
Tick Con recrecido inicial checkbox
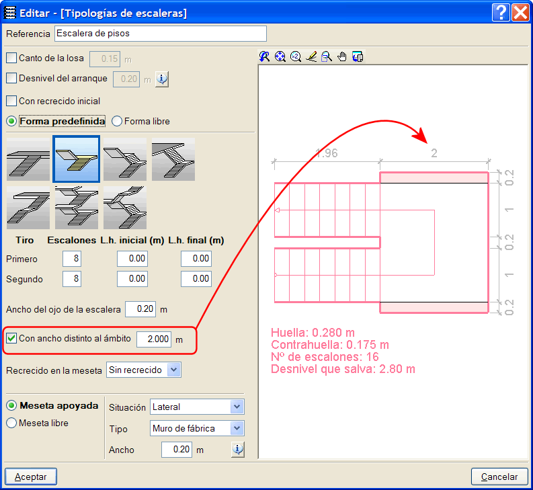tap(11, 101)
